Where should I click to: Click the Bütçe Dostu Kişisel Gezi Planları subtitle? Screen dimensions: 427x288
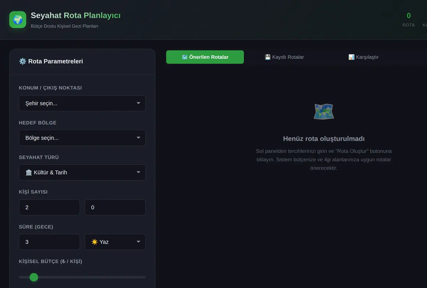(64, 26)
